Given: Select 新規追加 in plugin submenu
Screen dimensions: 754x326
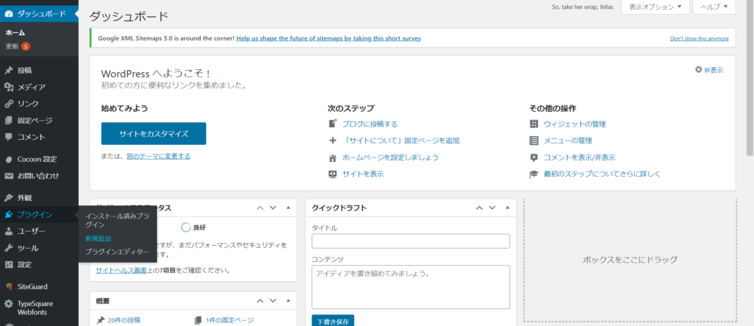Looking at the screenshot, I should click(98, 238).
